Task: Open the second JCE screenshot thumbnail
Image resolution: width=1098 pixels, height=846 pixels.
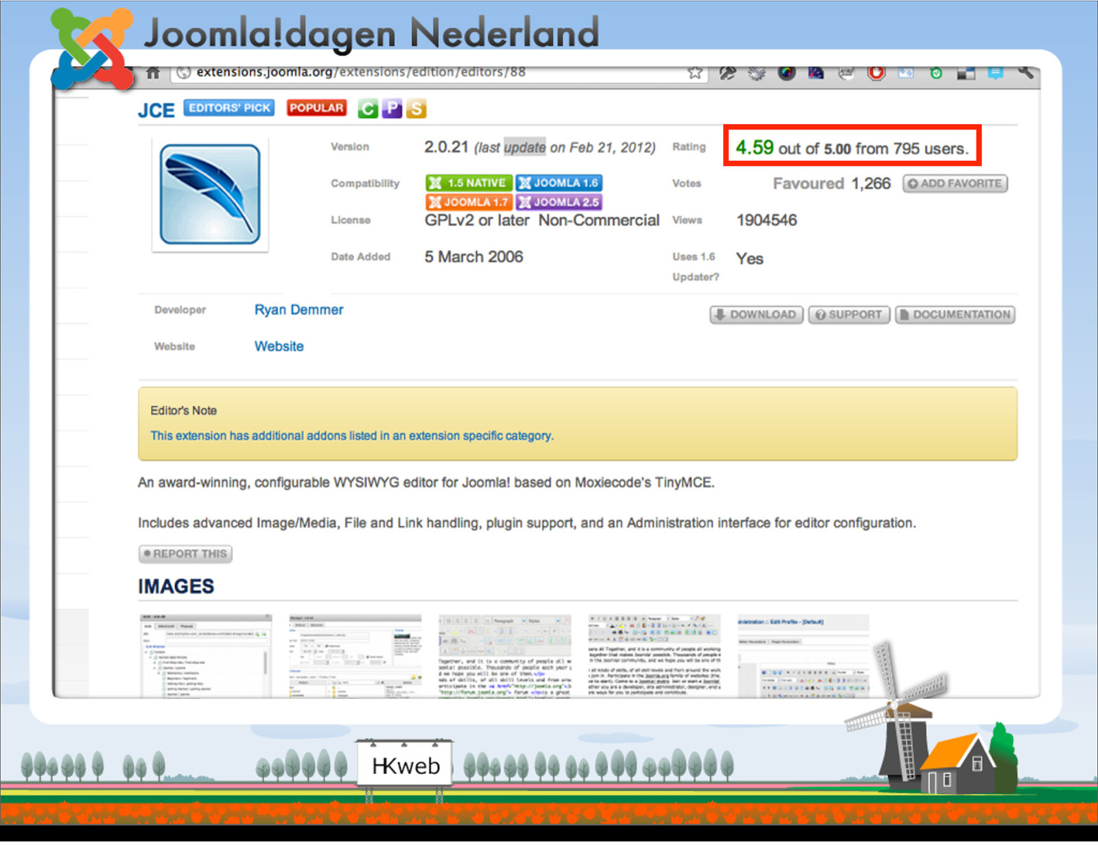Action: 355,656
